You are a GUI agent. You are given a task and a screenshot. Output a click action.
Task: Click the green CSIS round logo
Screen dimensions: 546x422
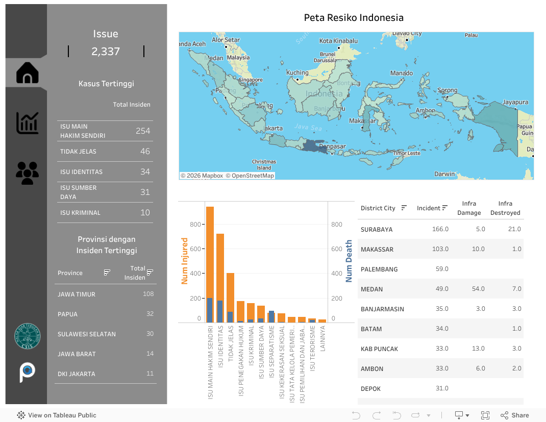[27, 336]
